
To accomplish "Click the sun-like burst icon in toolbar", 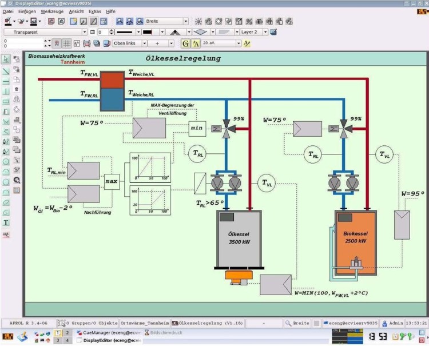I will [198, 21].
